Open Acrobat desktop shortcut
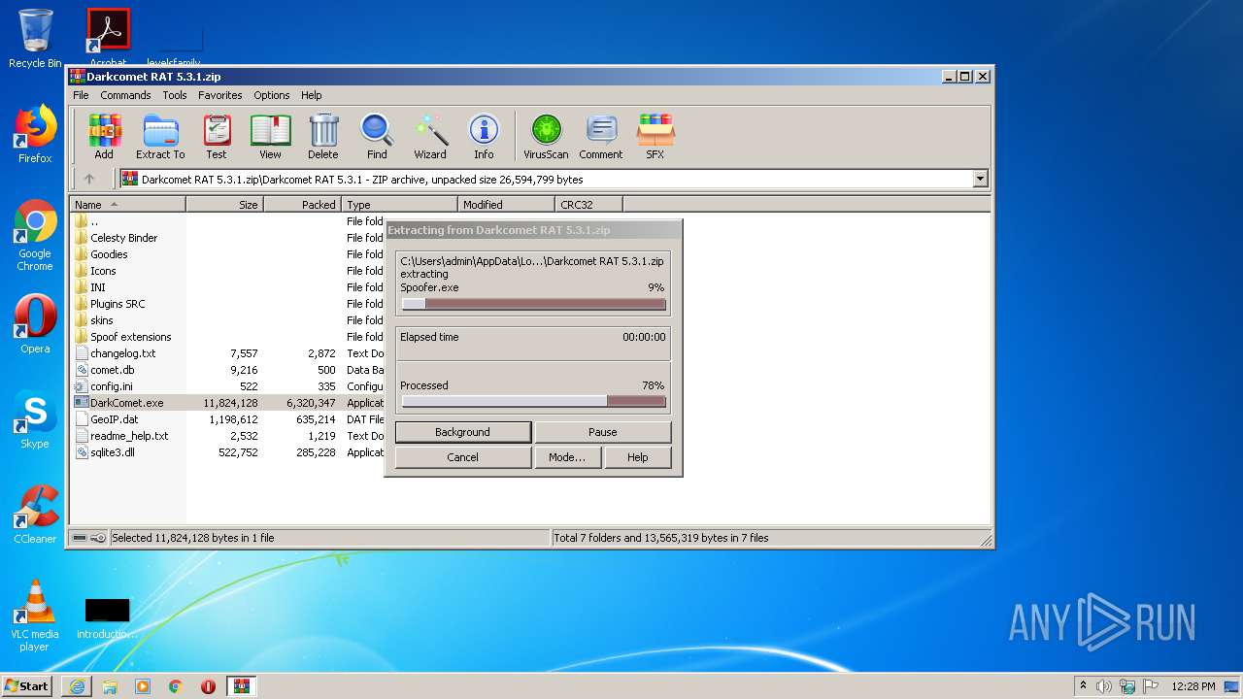Viewport: 1243px width, 699px height. point(108,39)
